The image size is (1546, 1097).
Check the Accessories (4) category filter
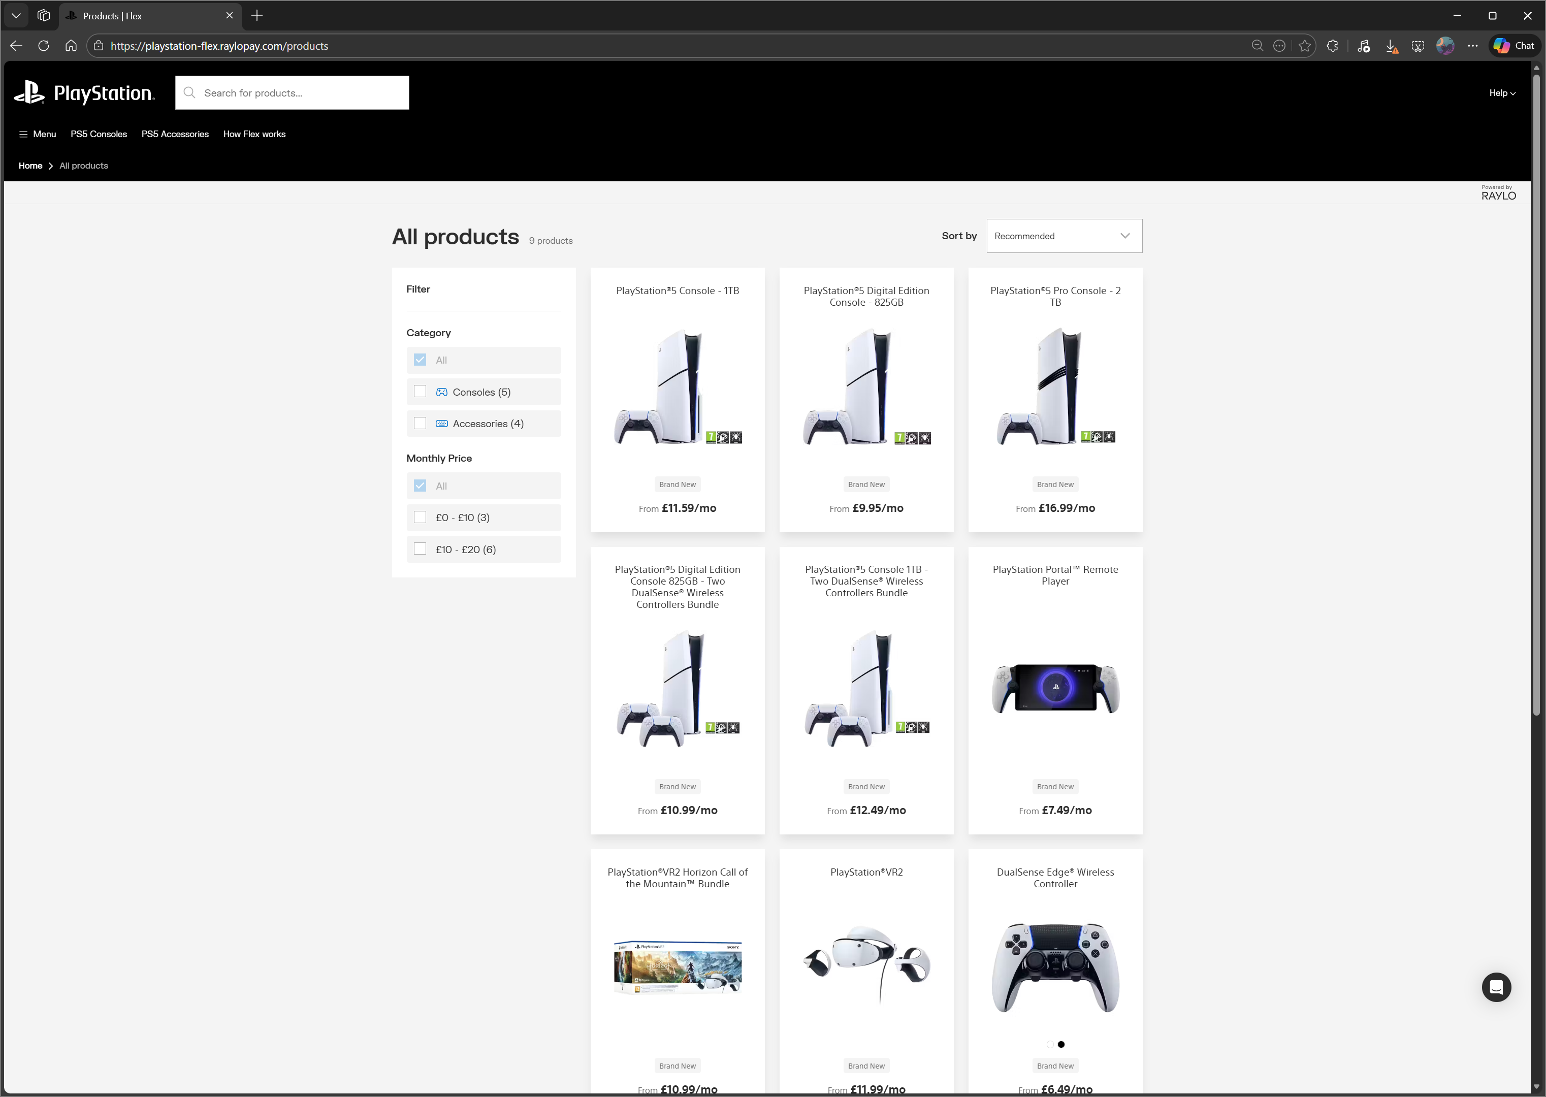coord(420,424)
